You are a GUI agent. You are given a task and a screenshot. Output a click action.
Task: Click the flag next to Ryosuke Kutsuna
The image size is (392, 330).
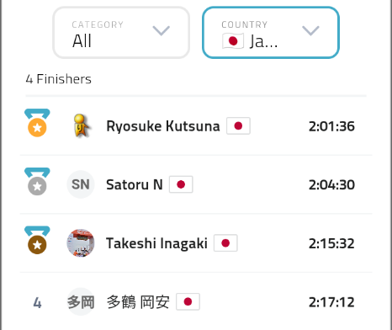[x=238, y=125]
